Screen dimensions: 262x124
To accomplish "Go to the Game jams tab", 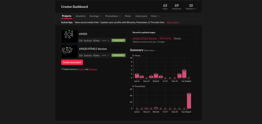I will (141, 16).
